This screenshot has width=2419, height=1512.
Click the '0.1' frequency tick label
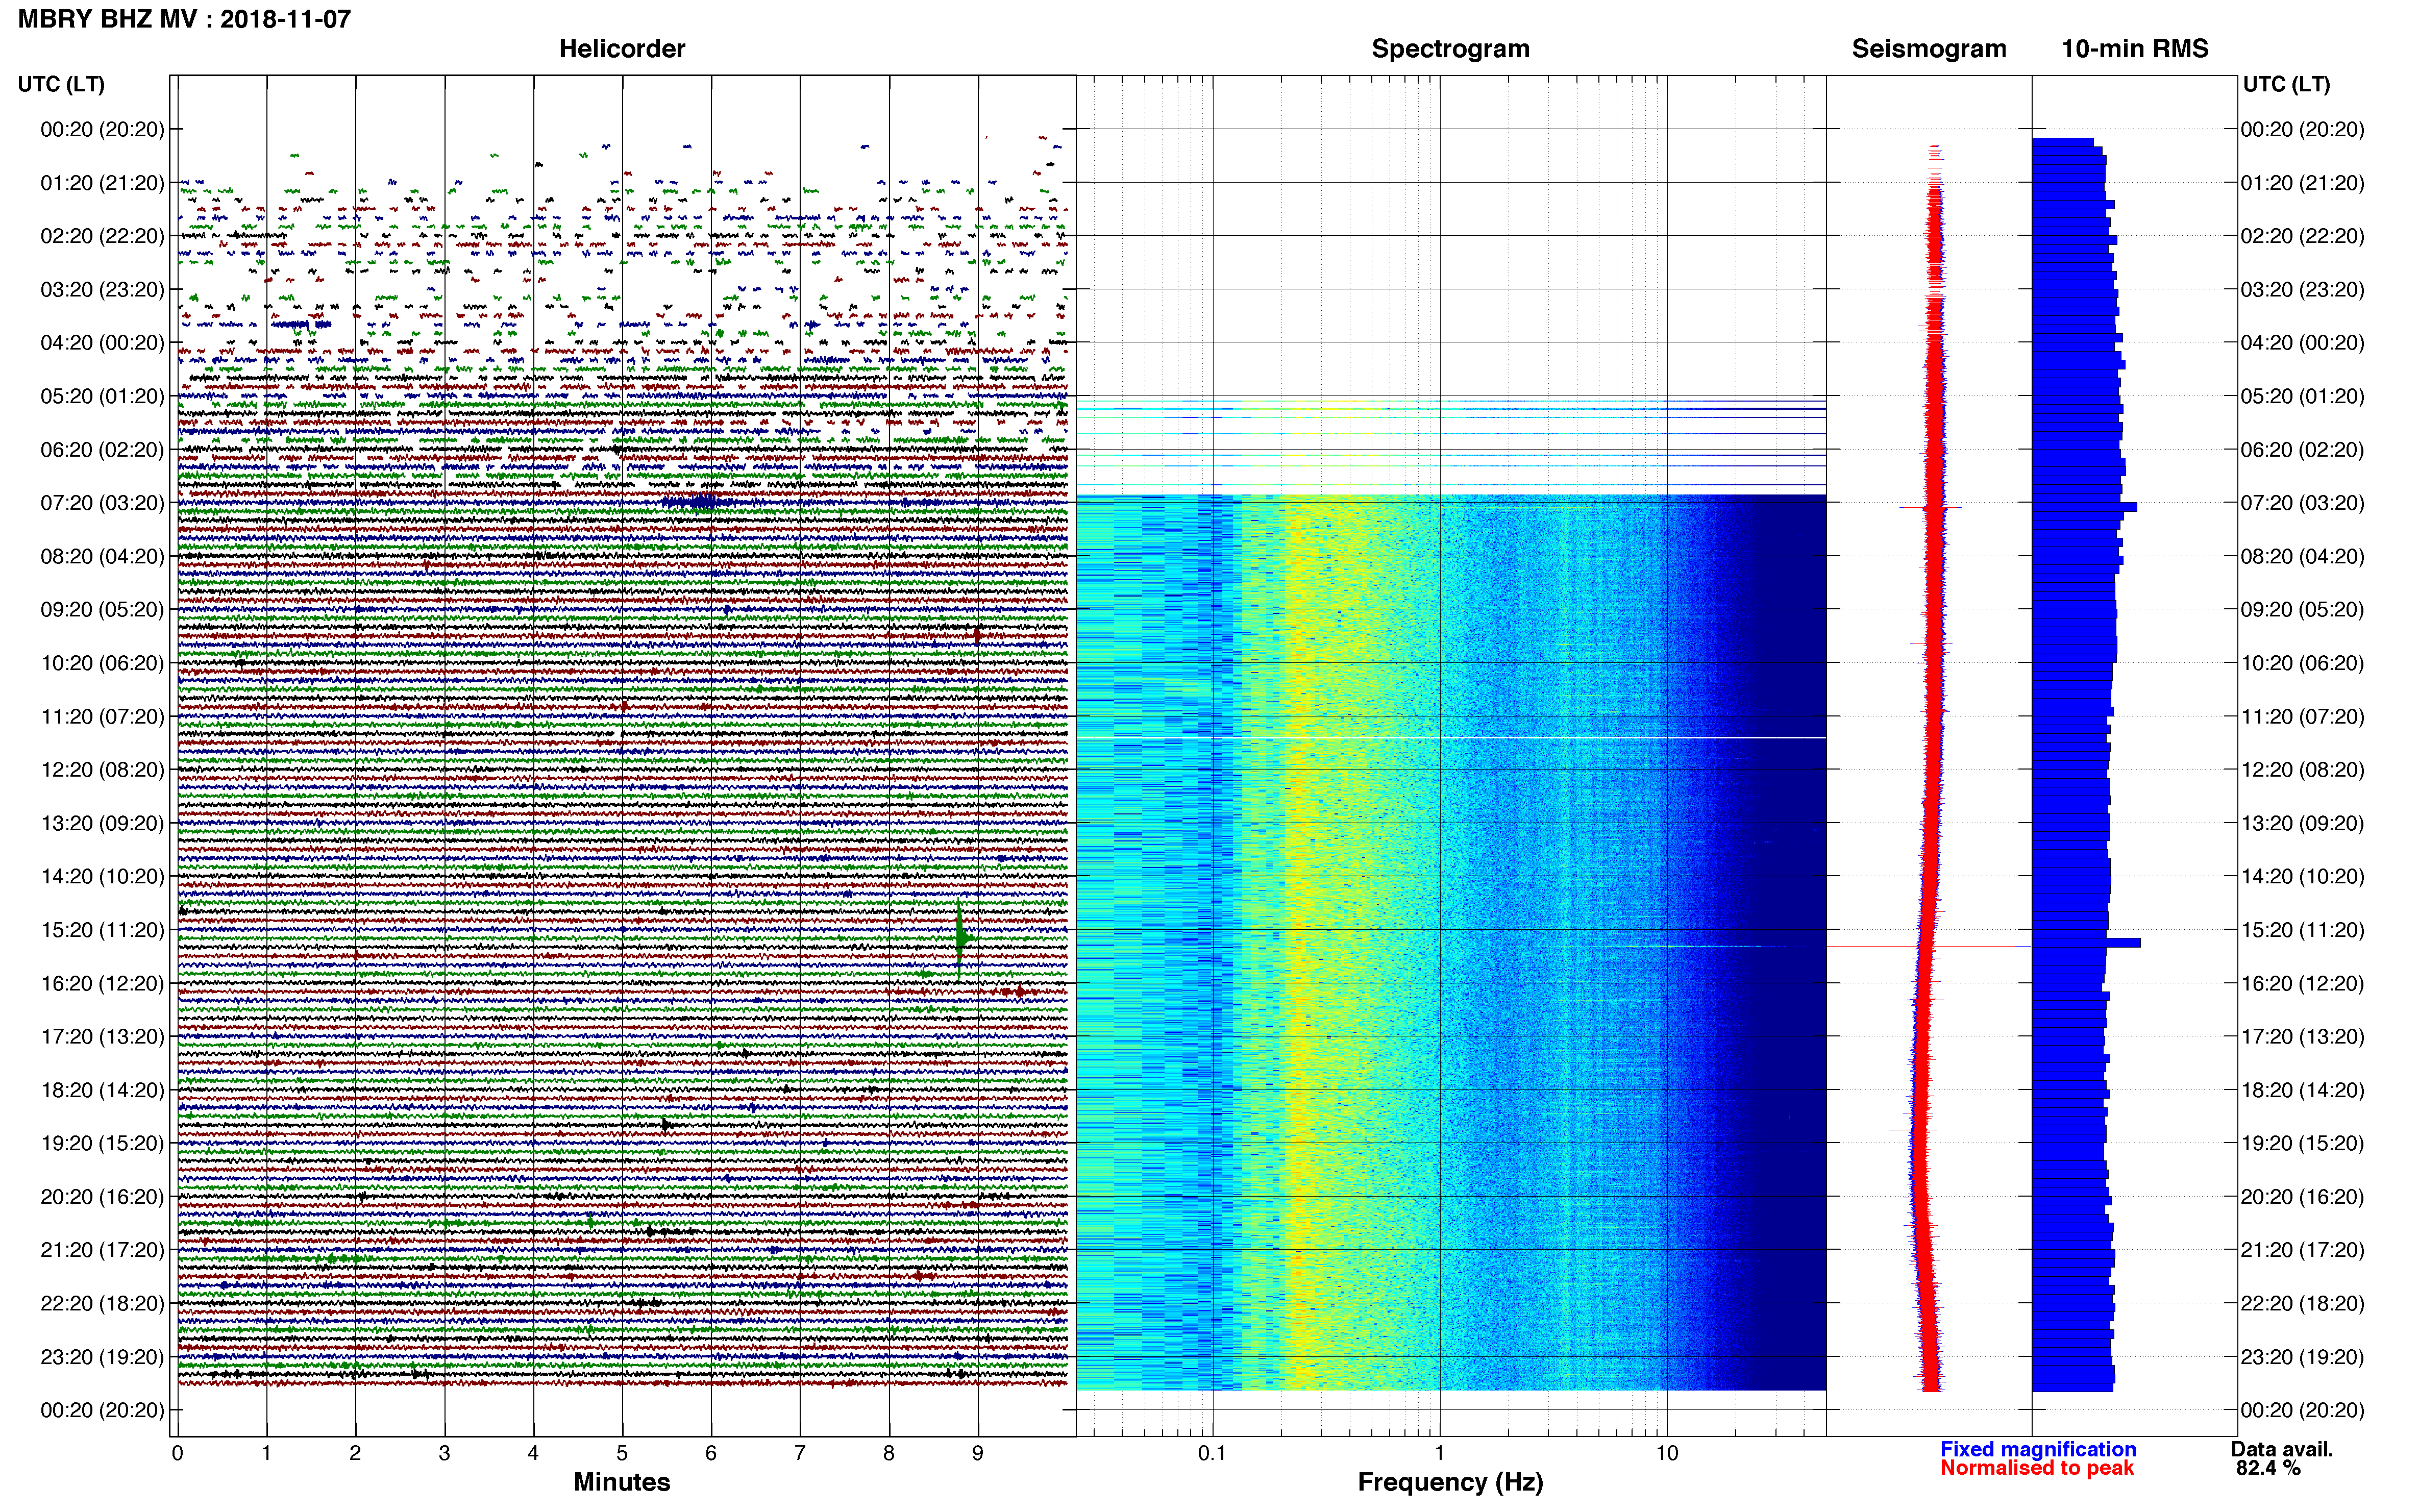point(1212,1453)
